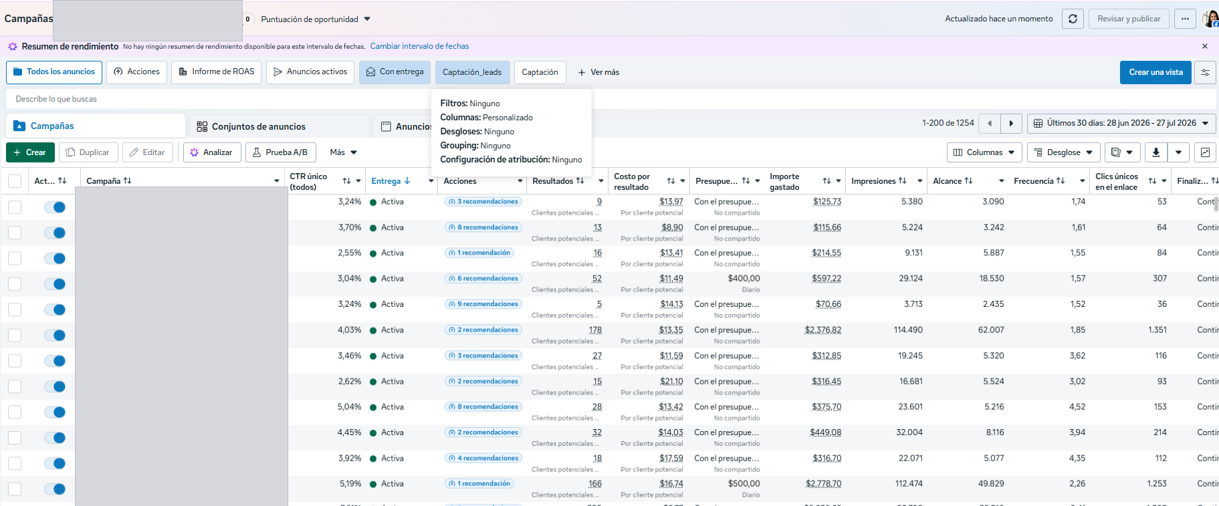
Task: Click the refresh data icon
Action: pyautogui.click(x=1073, y=19)
